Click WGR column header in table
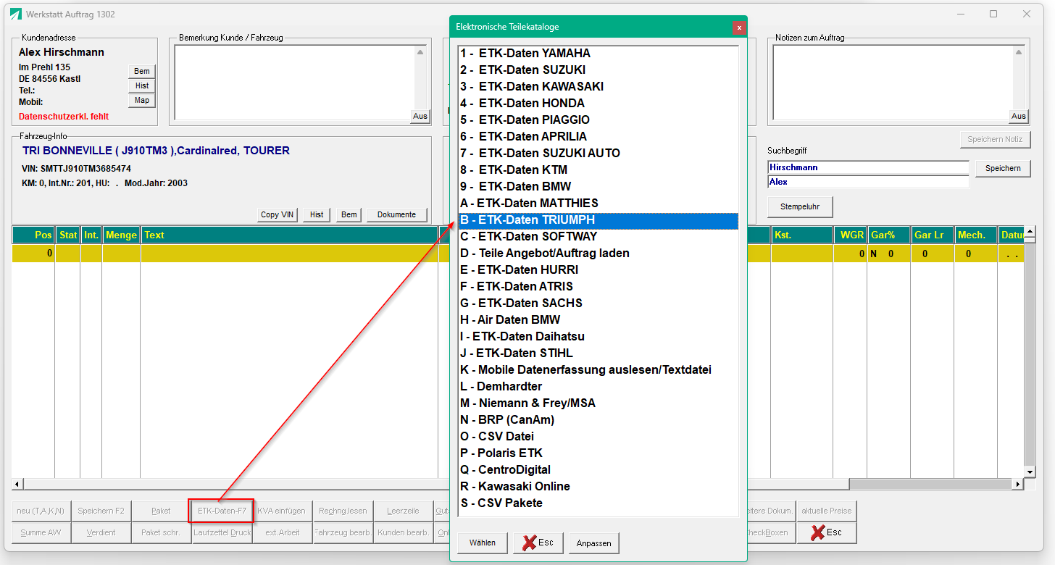 pos(851,235)
